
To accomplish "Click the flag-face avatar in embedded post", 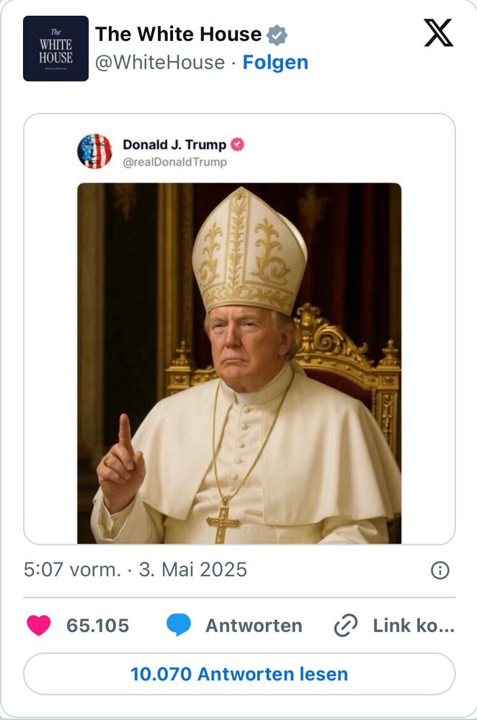I will pos(94,151).
